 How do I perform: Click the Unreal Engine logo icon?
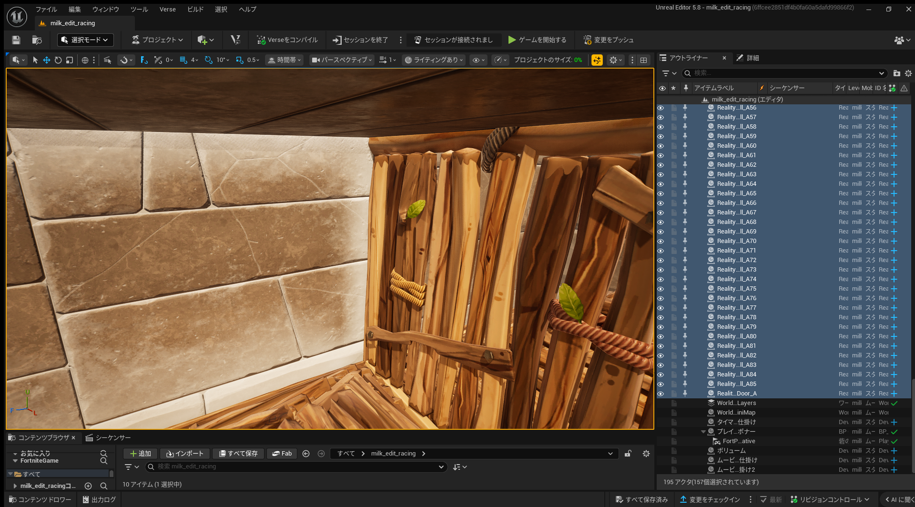pyautogui.click(x=17, y=17)
